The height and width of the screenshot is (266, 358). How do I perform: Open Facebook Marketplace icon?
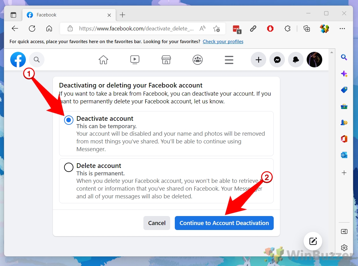pyautogui.click(x=166, y=60)
